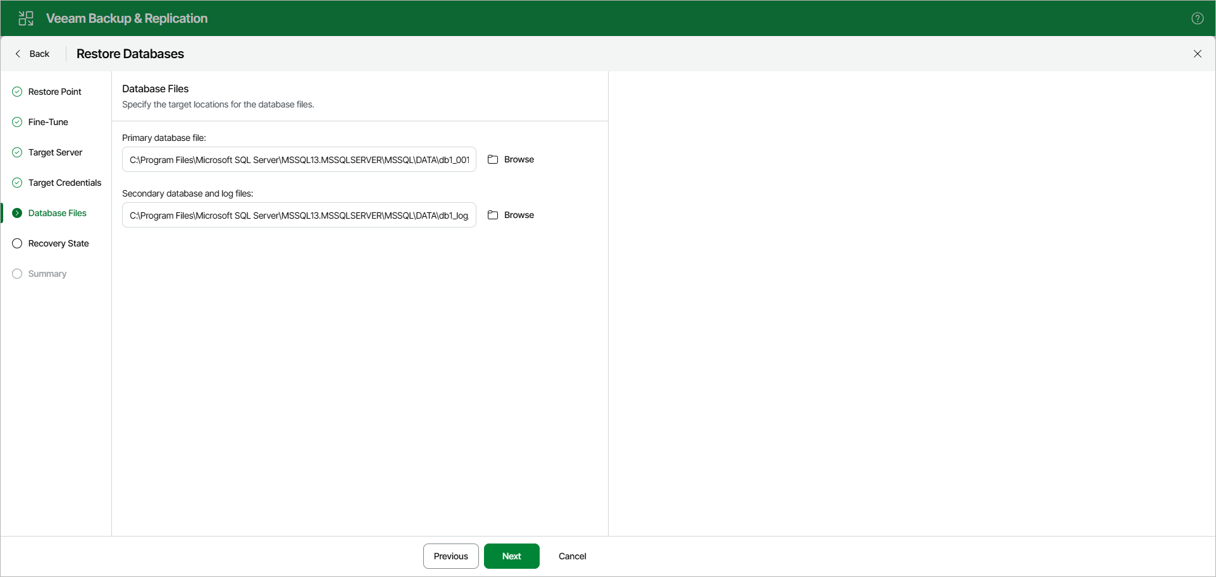This screenshot has width=1216, height=577.
Task: Focus the secondary database and log path field
Action: pos(299,215)
